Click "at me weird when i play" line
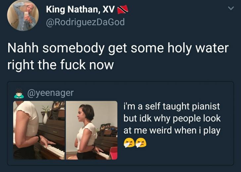The image size is (241, 172). point(172,130)
